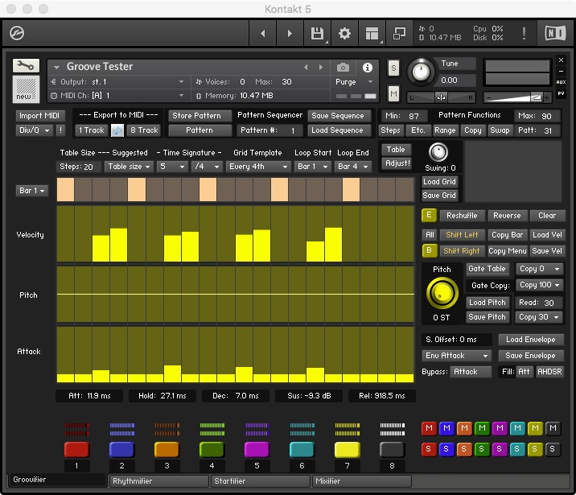Click the exclamation panic icon in toolbar
Screen dimensions: 576x495
click(x=525, y=34)
